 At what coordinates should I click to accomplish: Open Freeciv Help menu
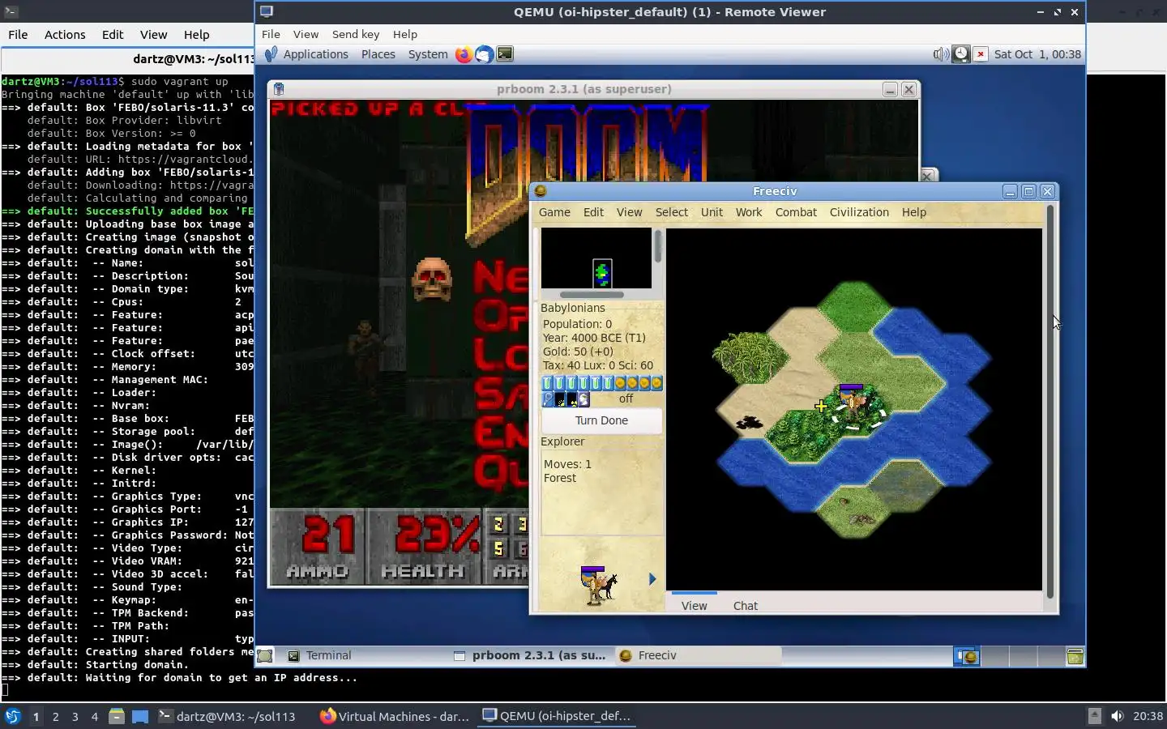coord(913,212)
